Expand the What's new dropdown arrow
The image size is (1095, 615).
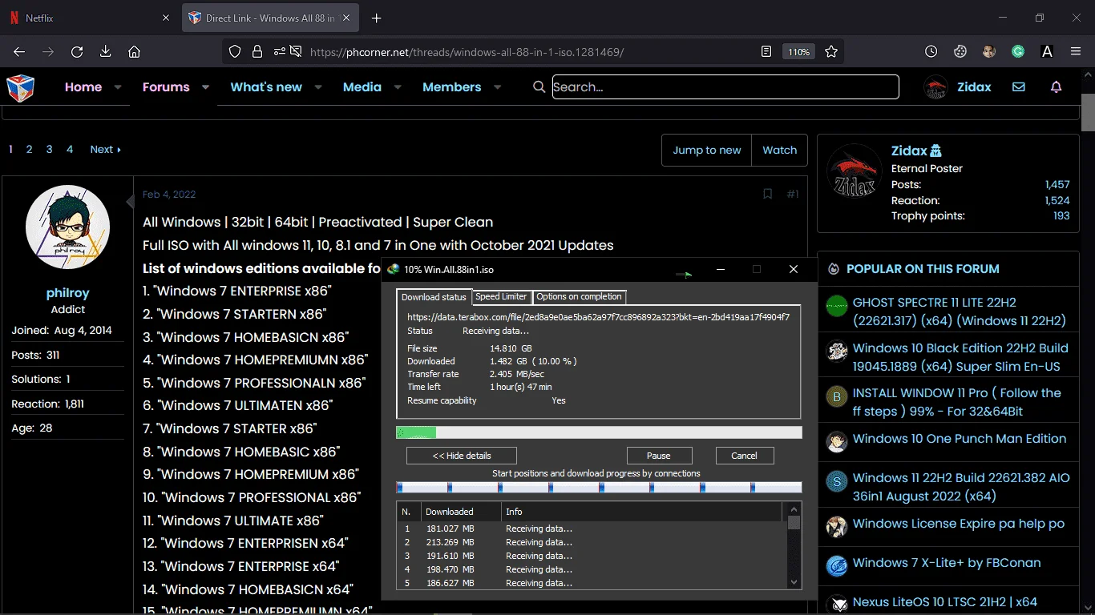pyautogui.click(x=318, y=87)
